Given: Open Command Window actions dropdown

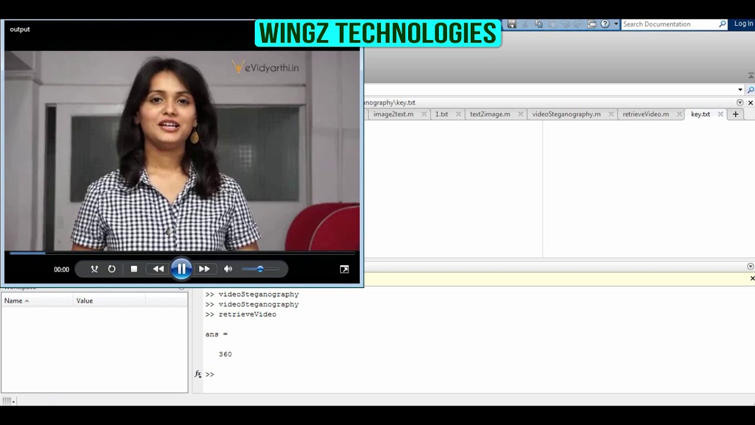Looking at the screenshot, I should (x=750, y=267).
